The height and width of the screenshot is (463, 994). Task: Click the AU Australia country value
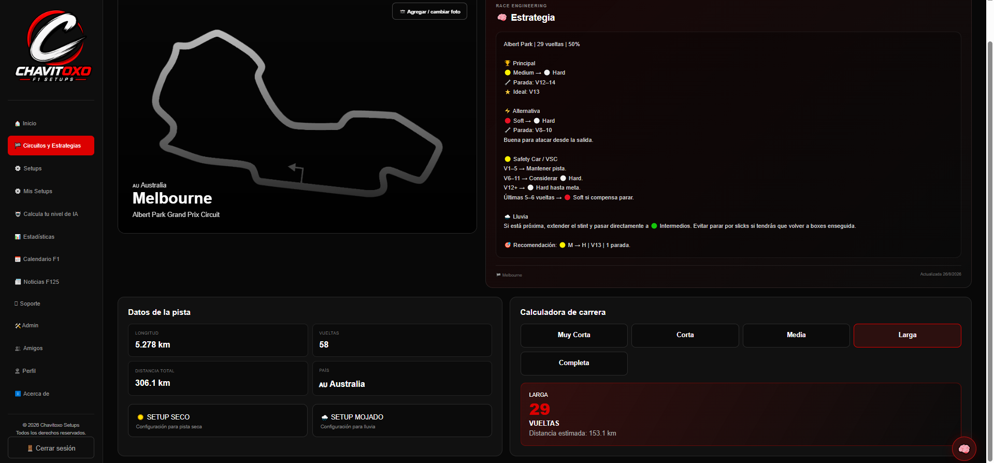pos(342,384)
